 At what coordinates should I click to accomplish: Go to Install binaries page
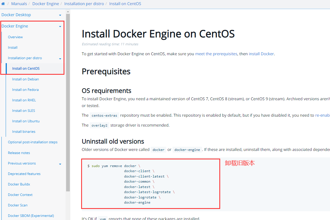pos(24,132)
